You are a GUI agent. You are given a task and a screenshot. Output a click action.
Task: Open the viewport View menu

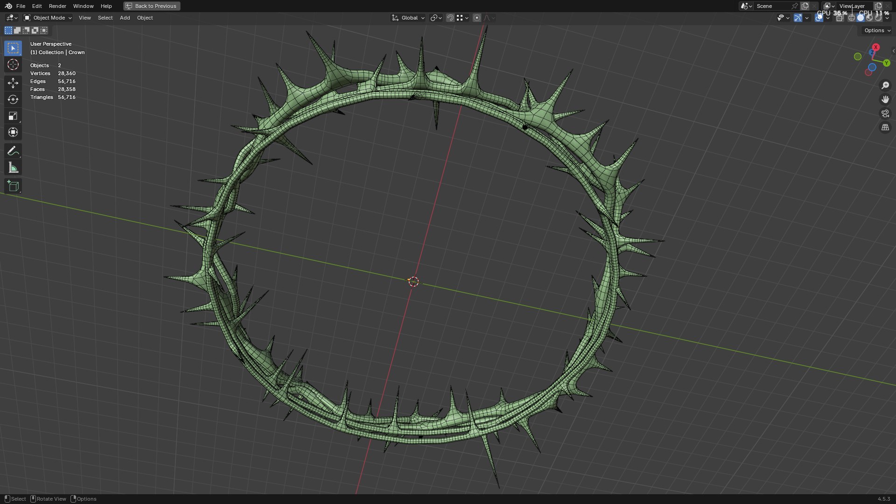click(85, 18)
